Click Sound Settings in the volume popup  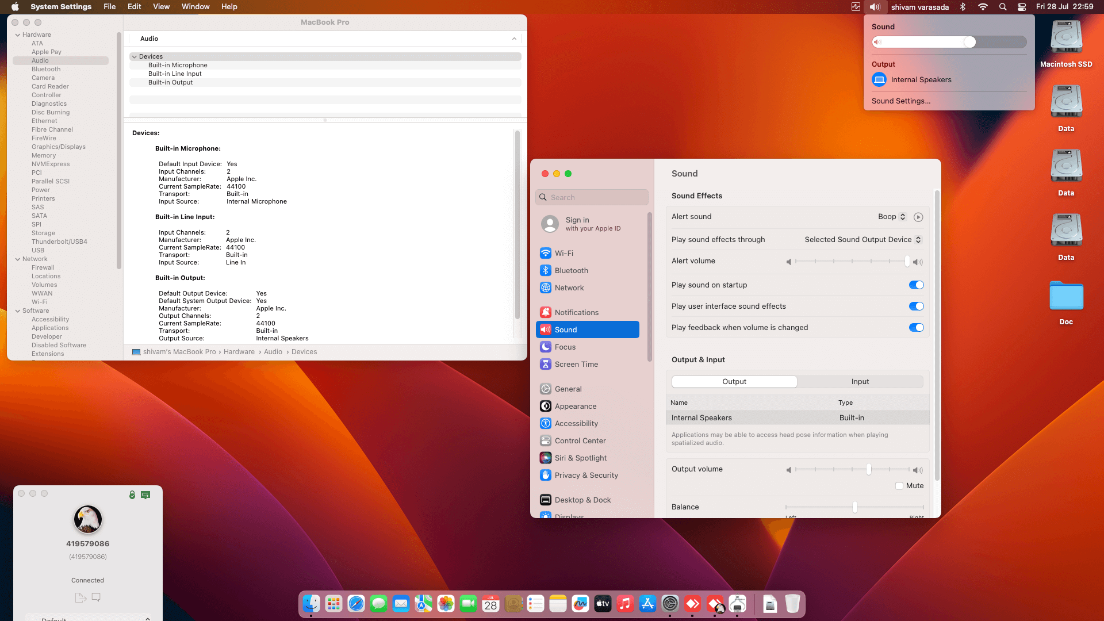pos(900,101)
